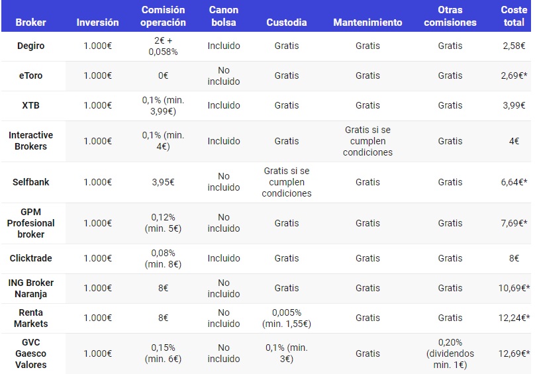The height and width of the screenshot is (374, 535).
Task: Select the XTB broker name
Action: coord(30,105)
